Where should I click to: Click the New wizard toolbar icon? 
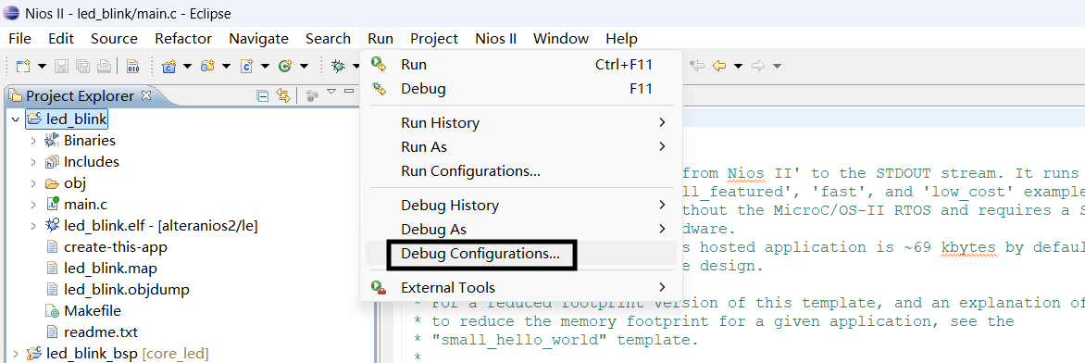coord(23,67)
